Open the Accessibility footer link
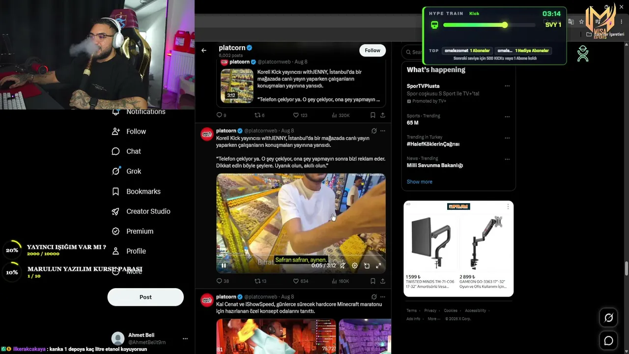Image resolution: width=629 pixels, height=354 pixels. 476,311
